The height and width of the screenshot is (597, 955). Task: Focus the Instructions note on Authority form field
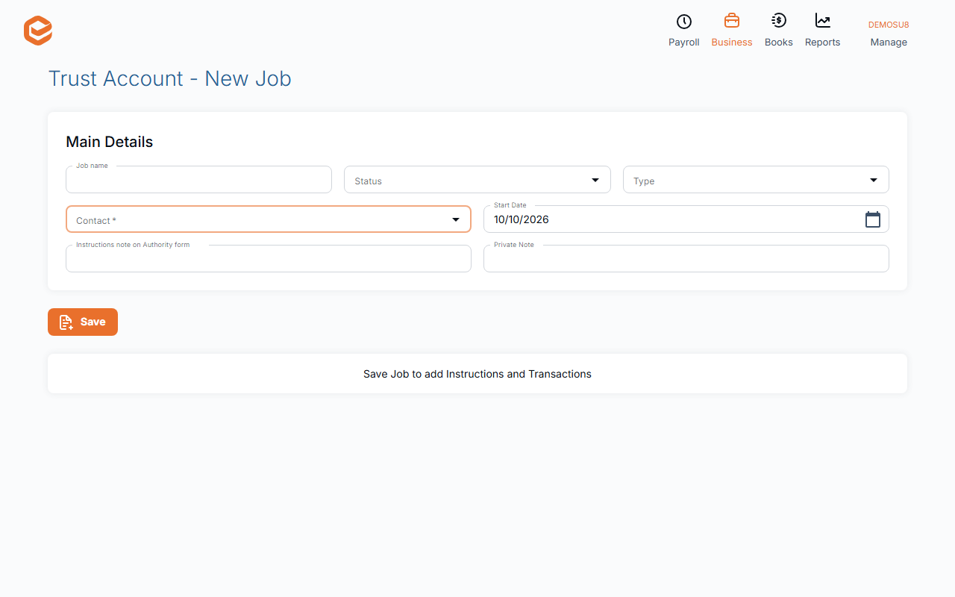(269, 259)
